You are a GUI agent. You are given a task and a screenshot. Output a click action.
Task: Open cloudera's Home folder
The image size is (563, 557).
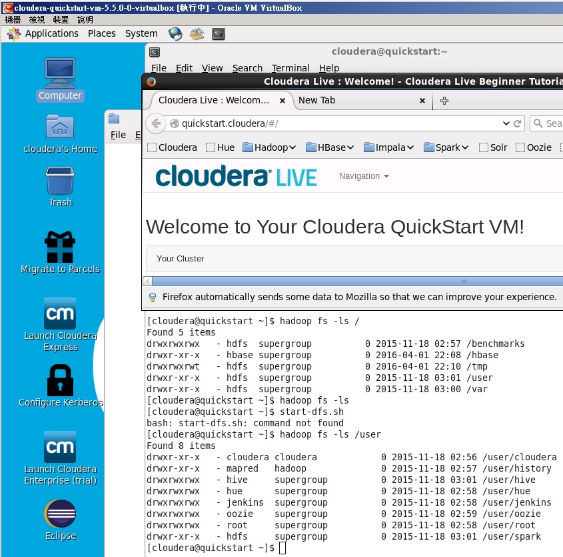[60, 127]
